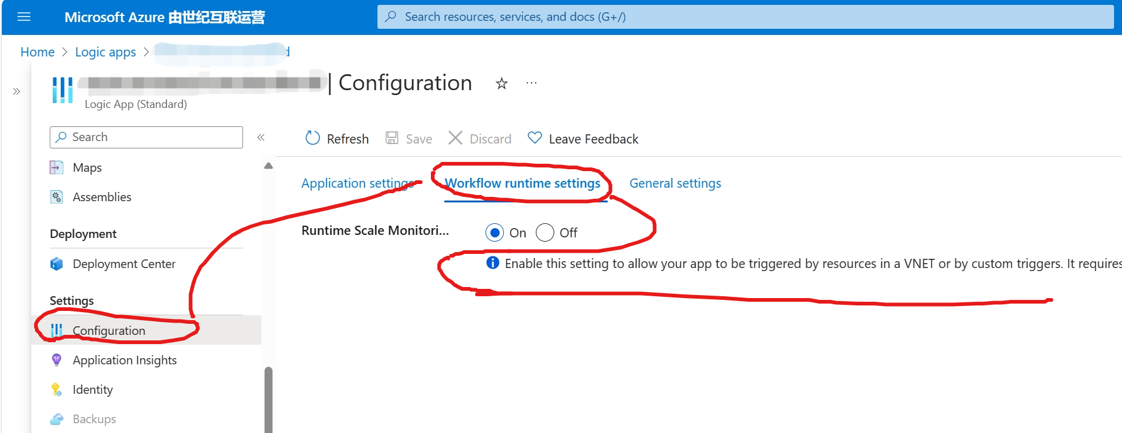Screen dimensions: 1122x433
Task: Focus the global Azure search bar
Action: pos(745,17)
